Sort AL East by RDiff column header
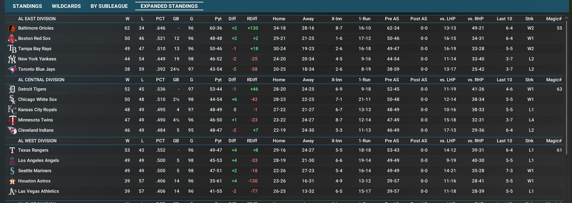 pyautogui.click(x=252, y=19)
